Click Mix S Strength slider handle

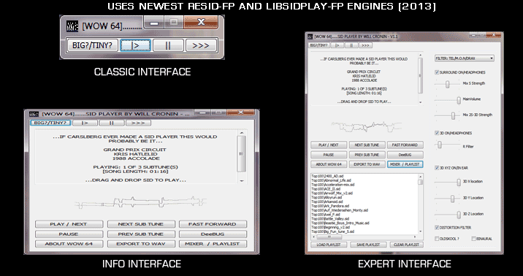[x=448, y=85]
